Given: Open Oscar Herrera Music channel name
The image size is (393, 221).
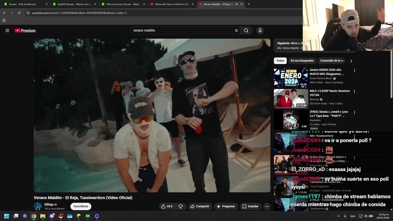Looking at the screenshot, I should point(321,78).
